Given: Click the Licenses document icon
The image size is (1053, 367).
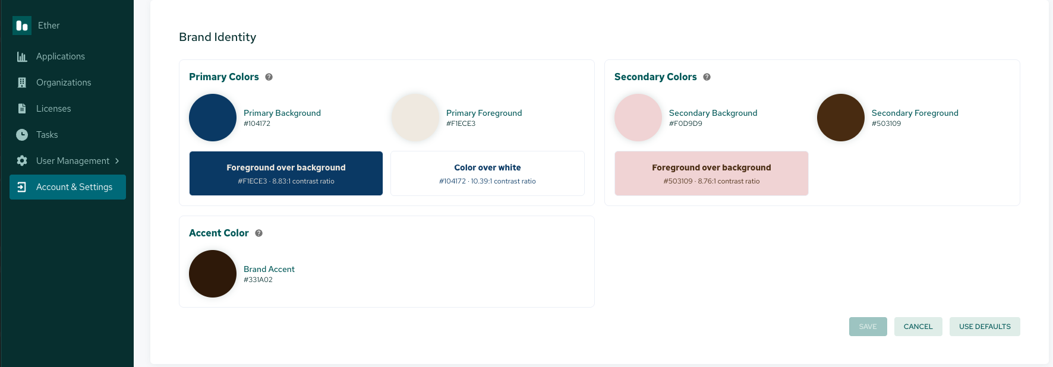Looking at the screenshot, I should point(22,109).
